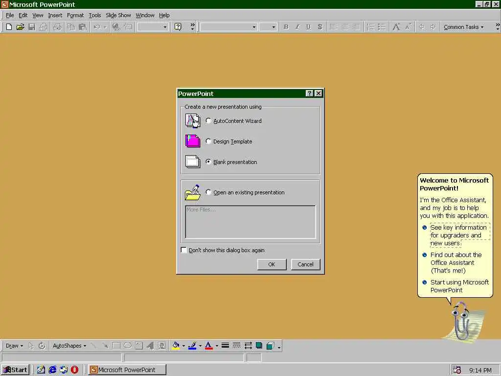Toggle Text Shadow button
Viewport: 501px width, 376px height.
pos(320,27)
